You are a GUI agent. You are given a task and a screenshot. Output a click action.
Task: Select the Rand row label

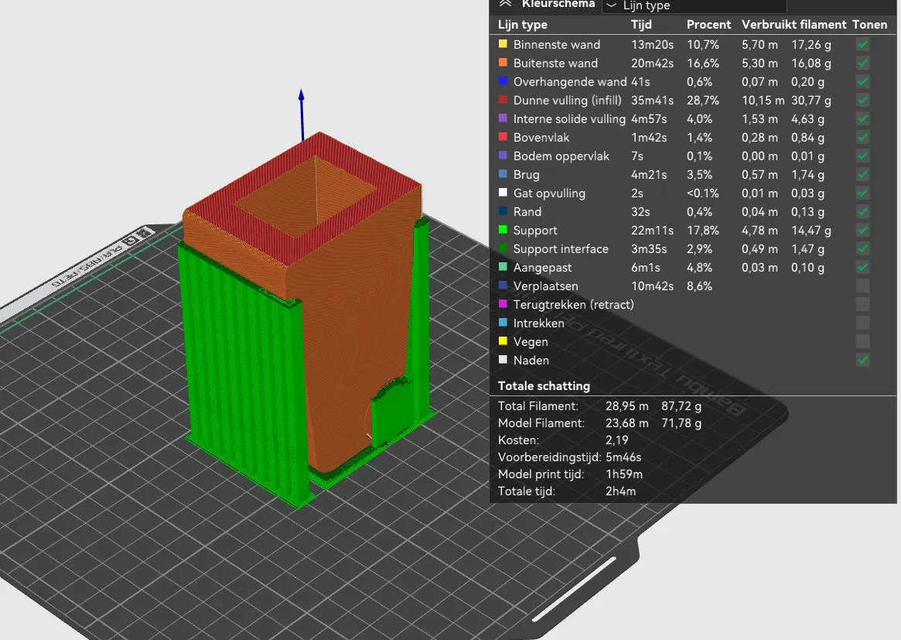(527, 211)
